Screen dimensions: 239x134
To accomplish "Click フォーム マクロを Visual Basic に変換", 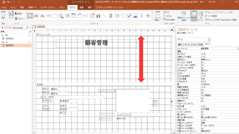I will pyautogui.click(x=221, y=20).
